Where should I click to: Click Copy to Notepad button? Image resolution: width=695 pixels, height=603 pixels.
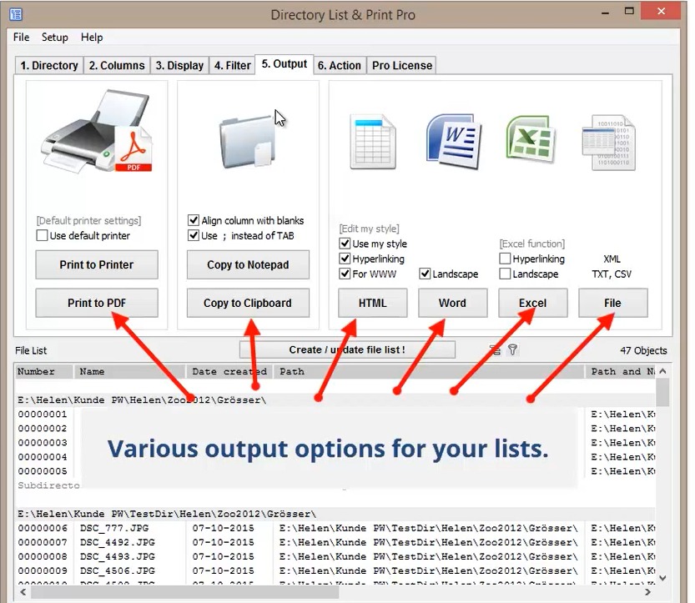click(x=248, y=264)
